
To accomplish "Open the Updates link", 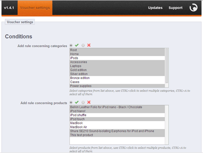I will pos(155,8).
